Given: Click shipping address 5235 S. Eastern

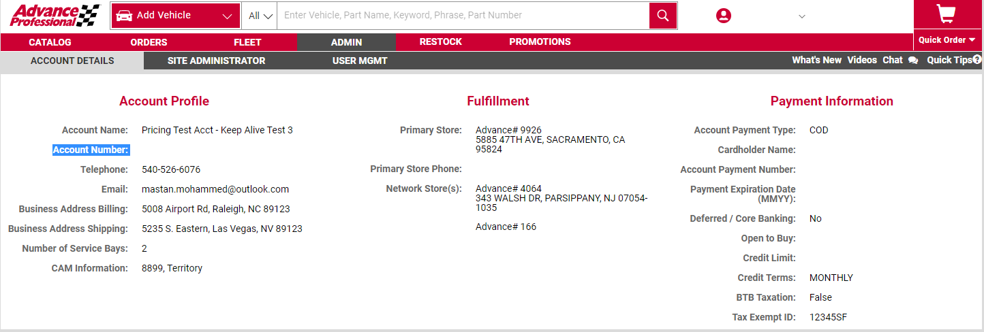Looking at the screenshot, I should (x=222, y=229).
